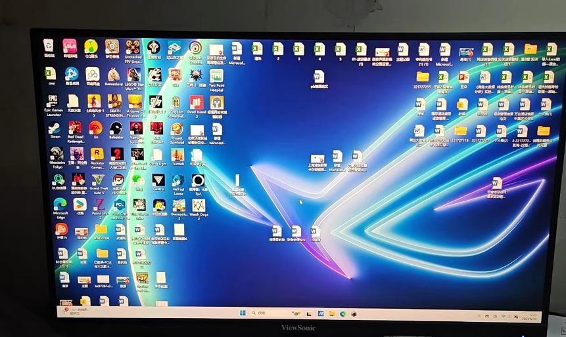The width and height of the screenshot is (566, 337).
Task: Open the Steam desktop shortcut
Action: pos(55,129)
